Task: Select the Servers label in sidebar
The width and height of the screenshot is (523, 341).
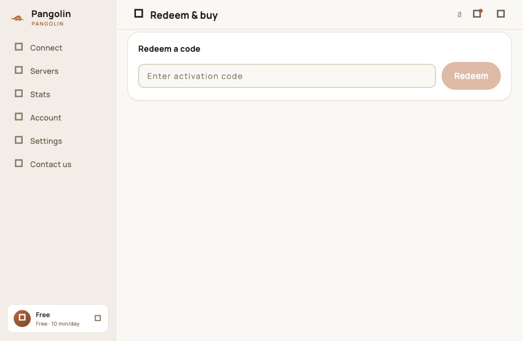Action: pos(44,71)
